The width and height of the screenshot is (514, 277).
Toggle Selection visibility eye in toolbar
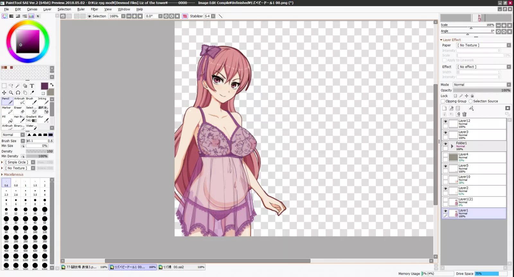click(x=89, y=16)
